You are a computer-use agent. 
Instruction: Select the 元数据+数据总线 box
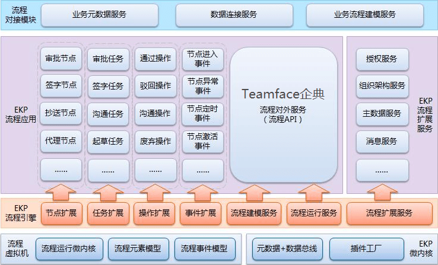click(x=285, y=248)
